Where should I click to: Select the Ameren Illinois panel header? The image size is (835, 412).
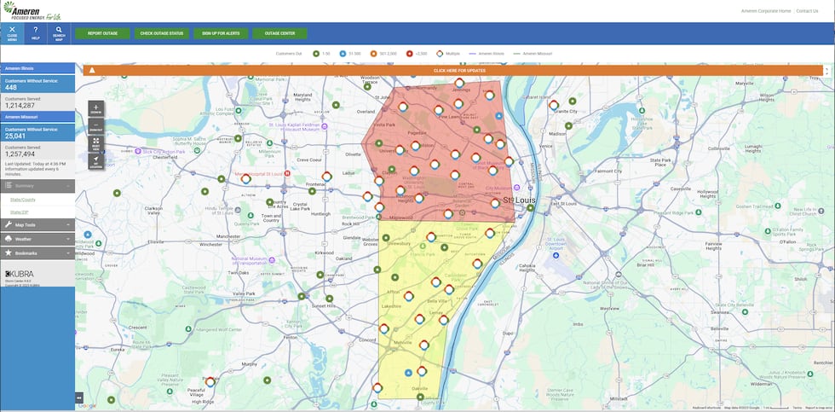37,68
